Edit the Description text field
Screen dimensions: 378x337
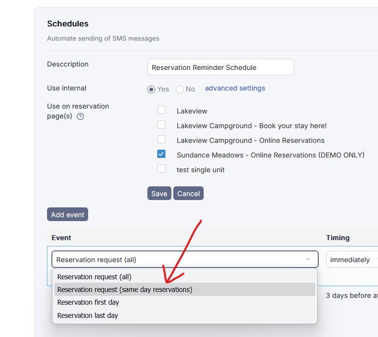(220, 67)
